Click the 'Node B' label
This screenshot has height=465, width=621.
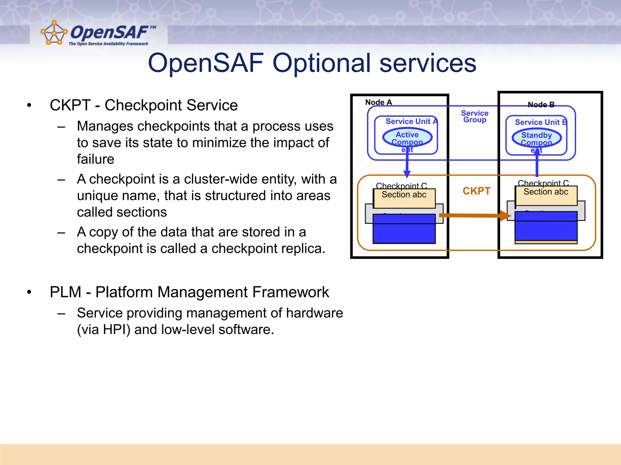[541, 105]
